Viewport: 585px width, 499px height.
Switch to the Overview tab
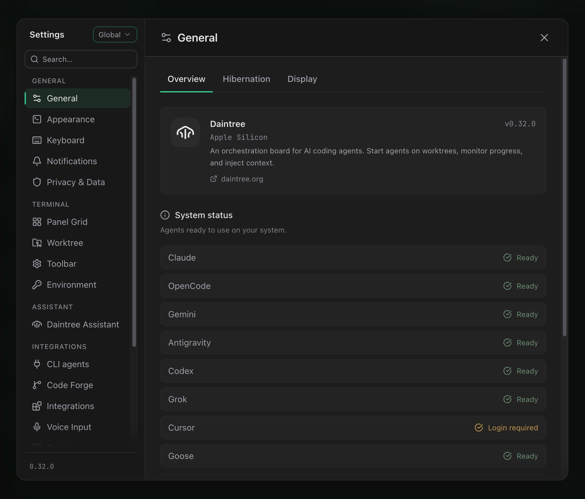pos(186,79)
